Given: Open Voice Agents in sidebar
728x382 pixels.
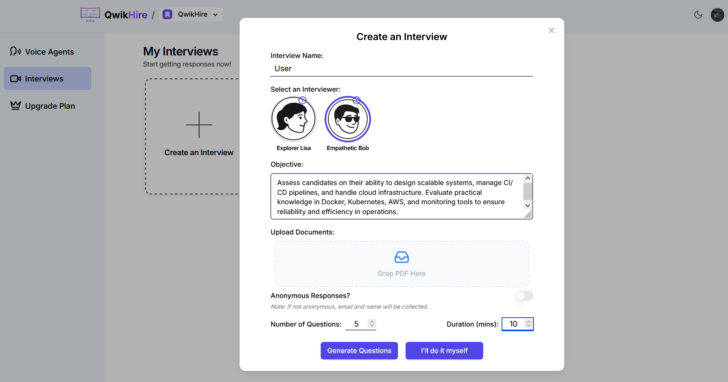Looking at the screenshot, I should (x=47, y=52).
